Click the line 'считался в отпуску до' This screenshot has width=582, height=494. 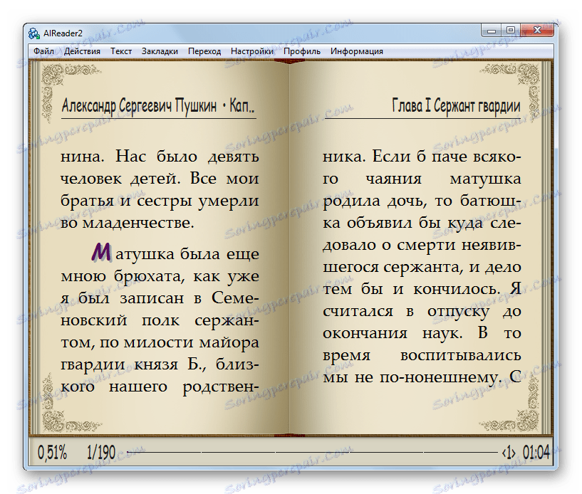click(422, 311)
